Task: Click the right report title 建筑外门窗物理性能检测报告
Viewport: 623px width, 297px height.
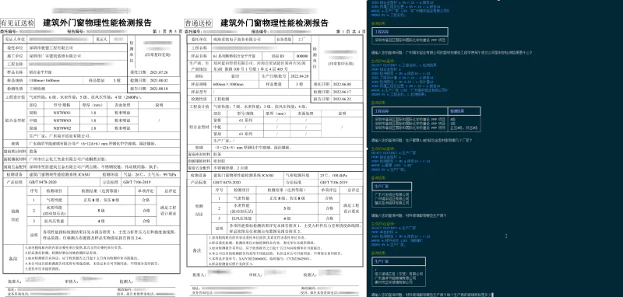Action: pos(275,23)
